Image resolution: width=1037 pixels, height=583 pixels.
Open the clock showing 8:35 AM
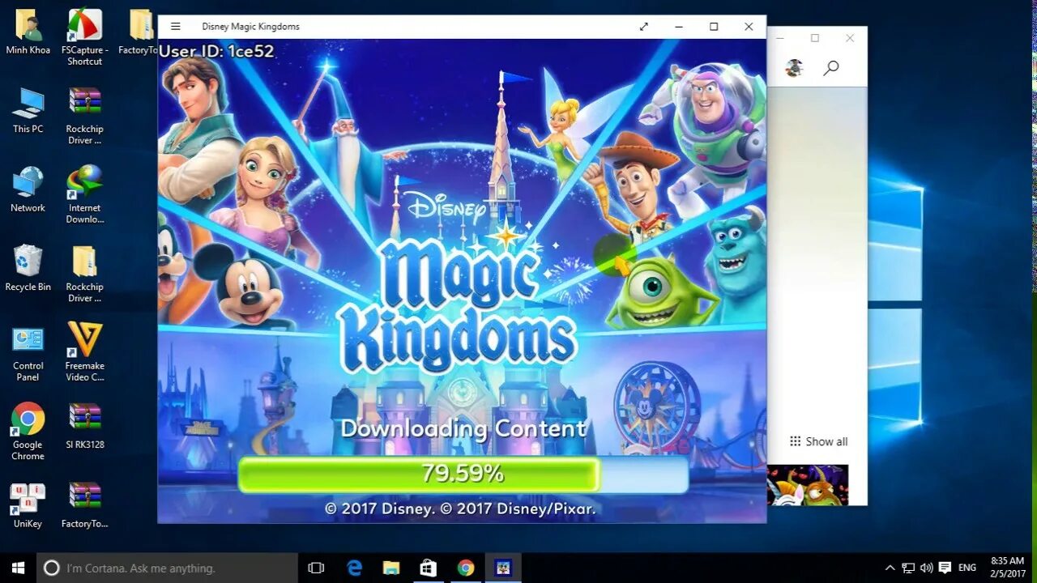click(x=1007, y=568)
